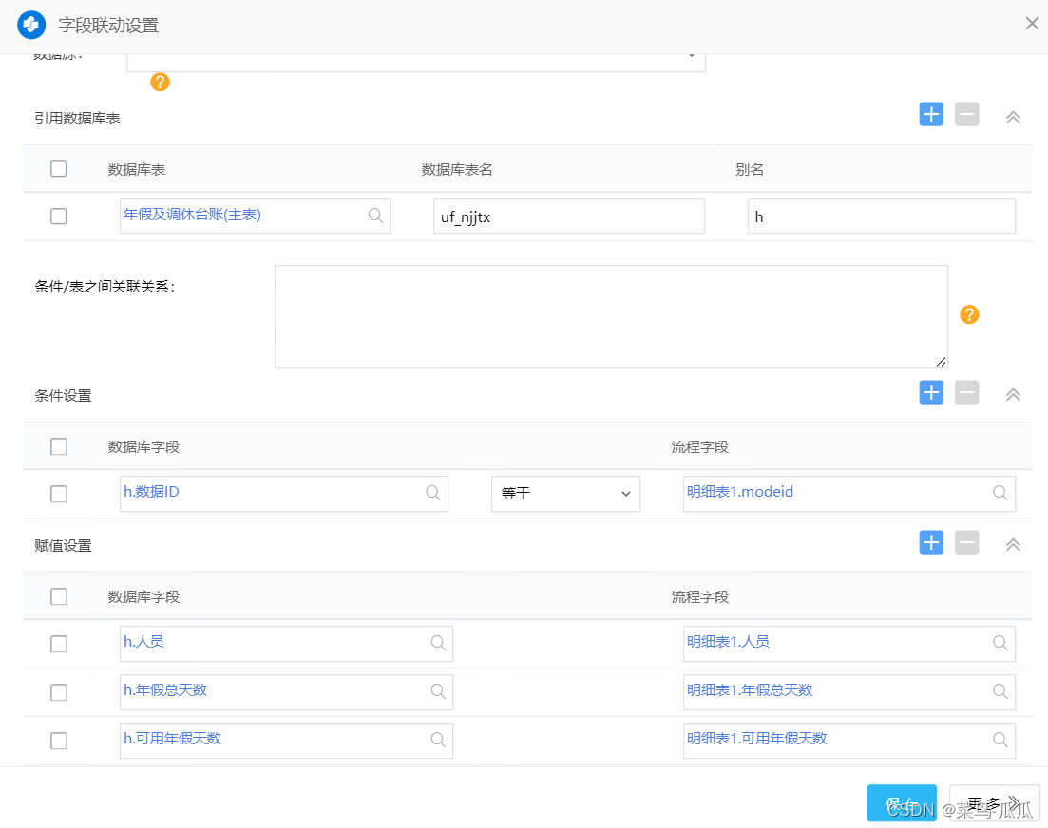Click the add row icon beside 引用数据库表
This screenshot has width=1048, height=828.
click(930, 114)
